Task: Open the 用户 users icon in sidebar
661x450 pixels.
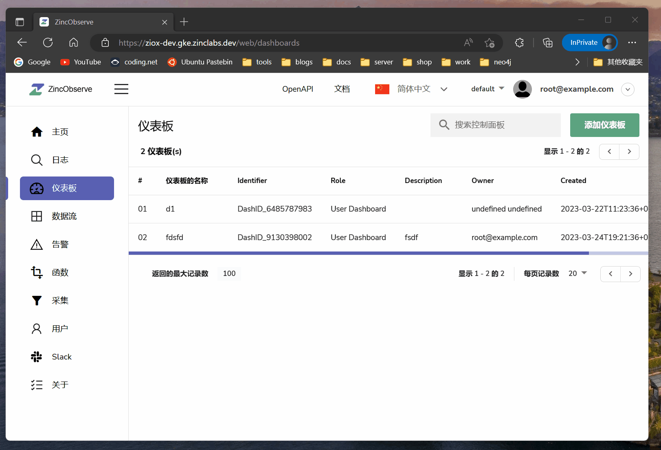Action: 37,328
